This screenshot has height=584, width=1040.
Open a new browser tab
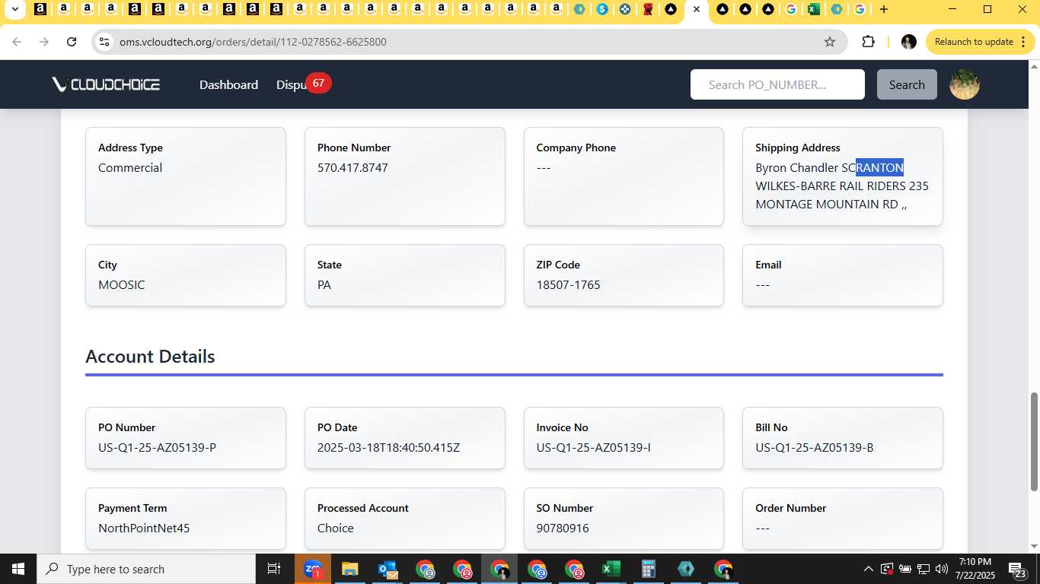coord(883,9)
